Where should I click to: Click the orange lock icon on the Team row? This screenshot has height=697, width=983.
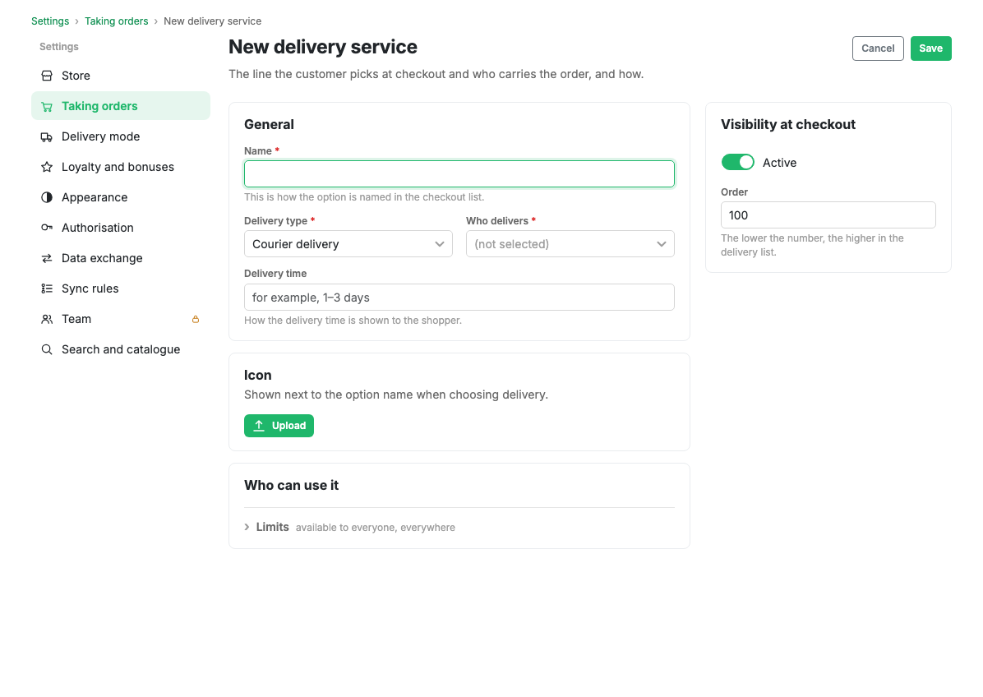click(196, 319)
